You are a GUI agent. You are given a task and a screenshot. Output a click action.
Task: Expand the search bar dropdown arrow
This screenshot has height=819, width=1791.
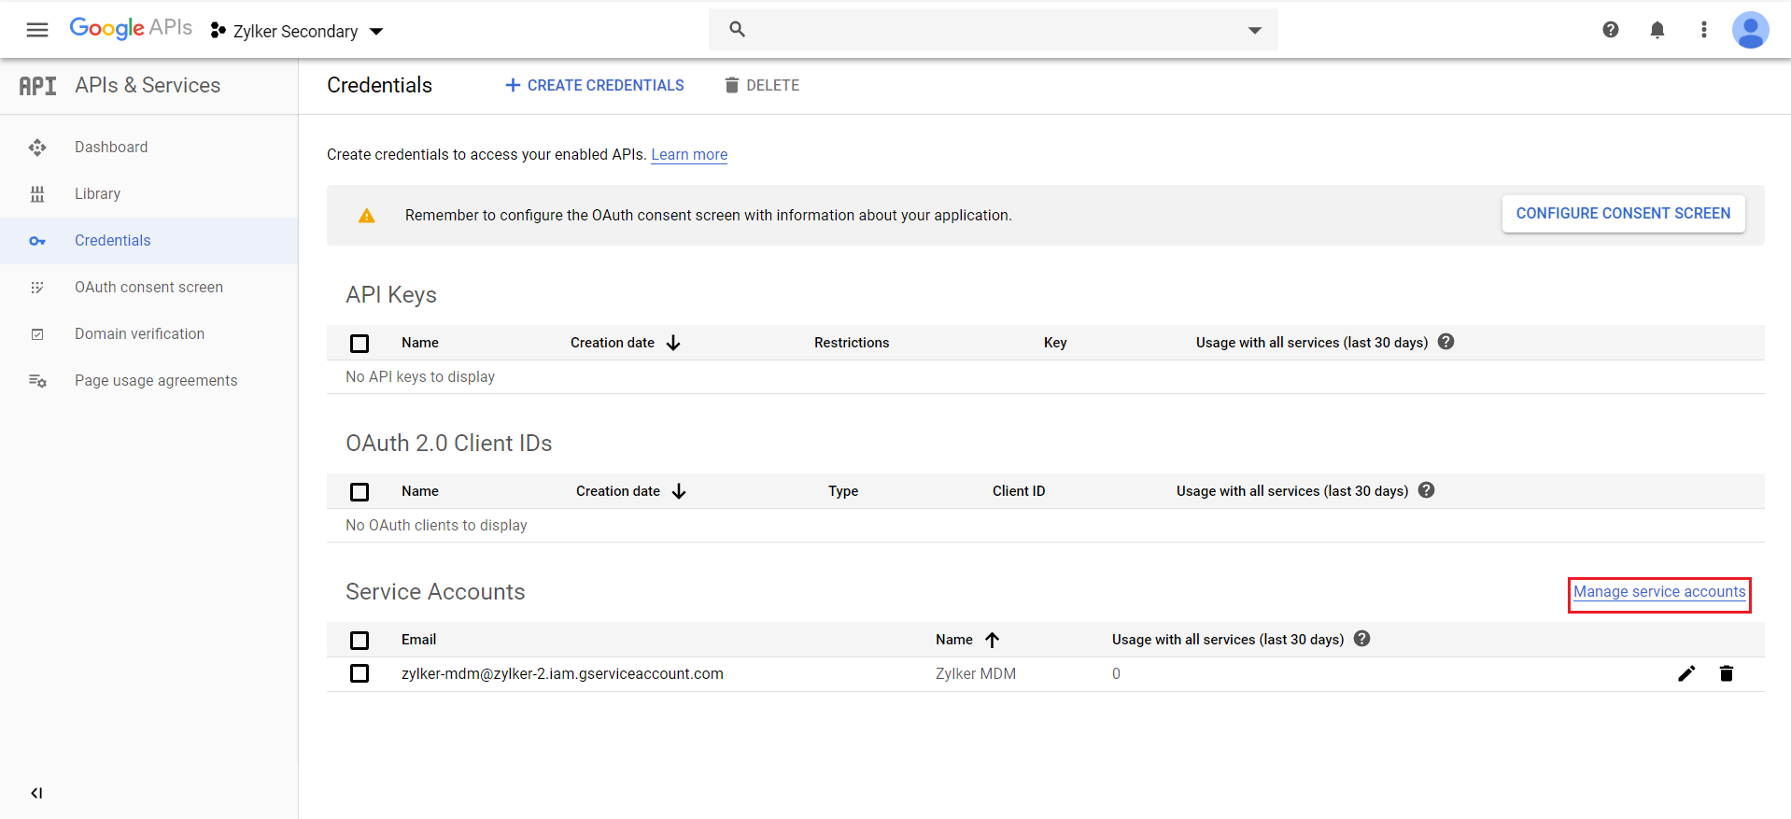point(1255,30)
